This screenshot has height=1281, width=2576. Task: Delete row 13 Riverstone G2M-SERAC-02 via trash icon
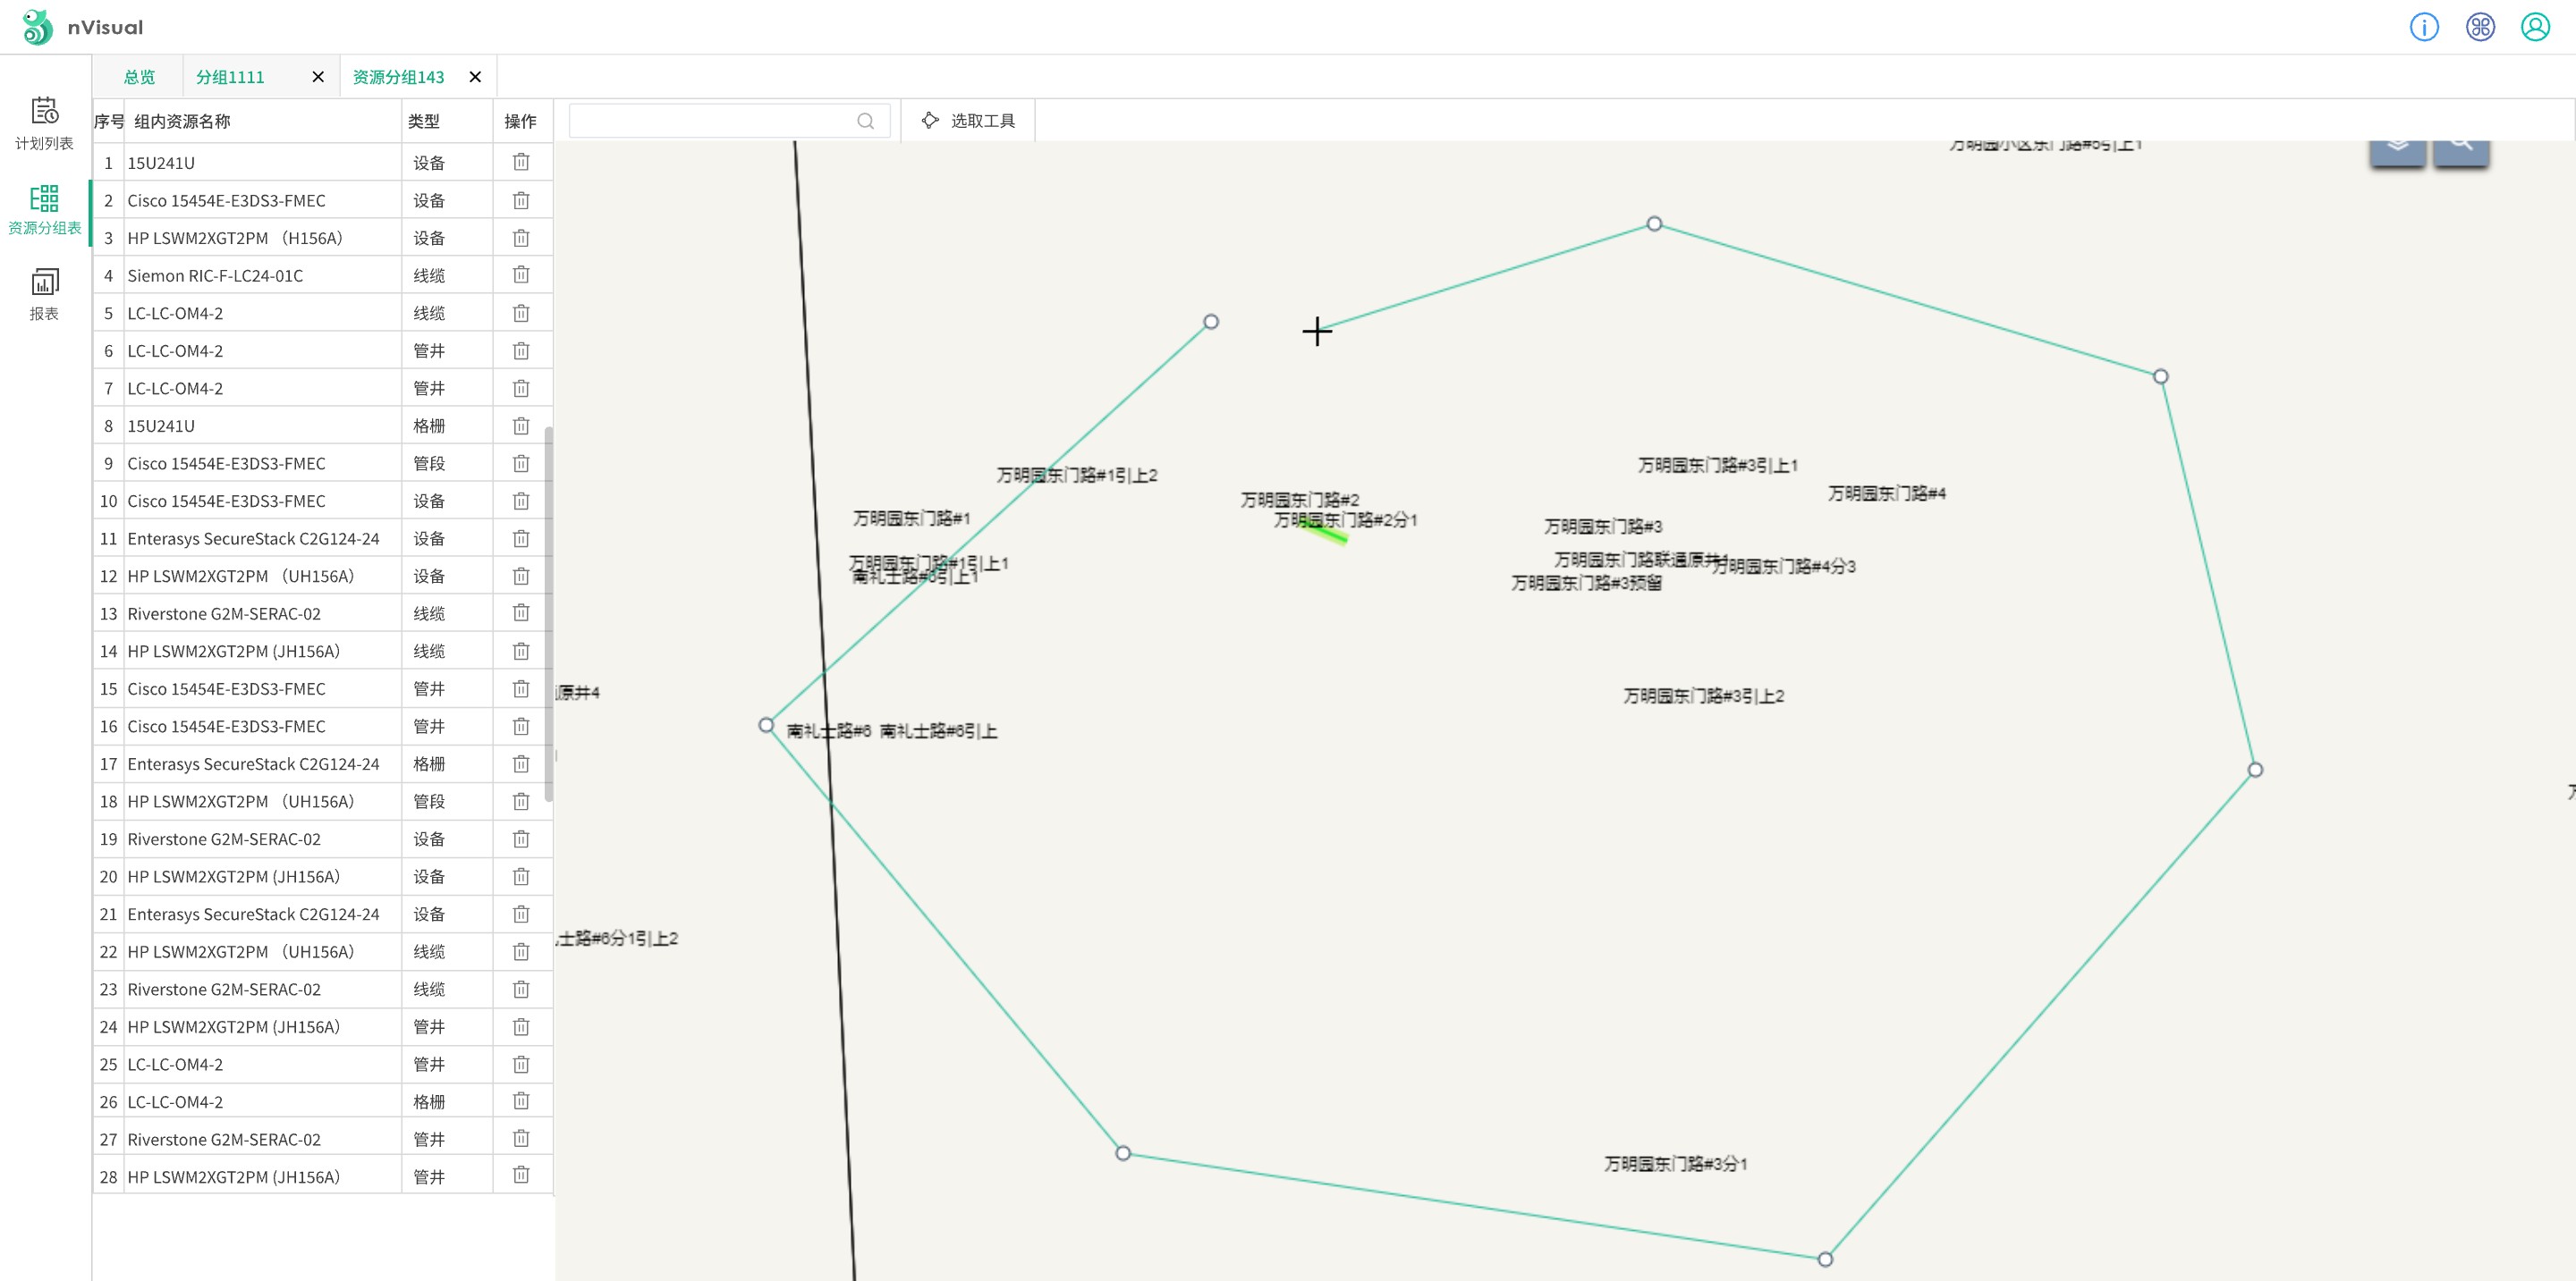(x=521, y=612)
